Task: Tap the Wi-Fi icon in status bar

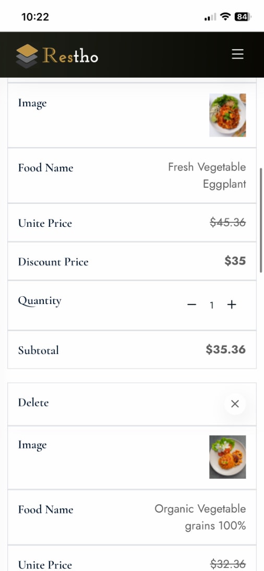Action: click(x=226, y=17)
